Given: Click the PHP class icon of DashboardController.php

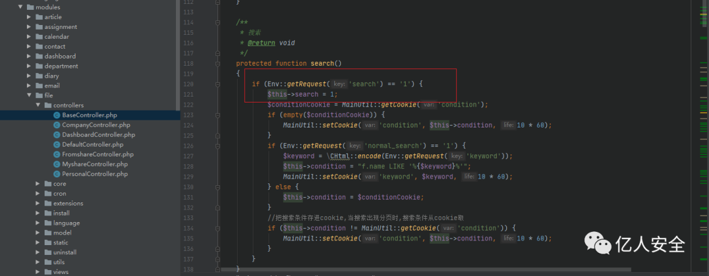Looking at the screenshot, I should (x=56, y=135).
